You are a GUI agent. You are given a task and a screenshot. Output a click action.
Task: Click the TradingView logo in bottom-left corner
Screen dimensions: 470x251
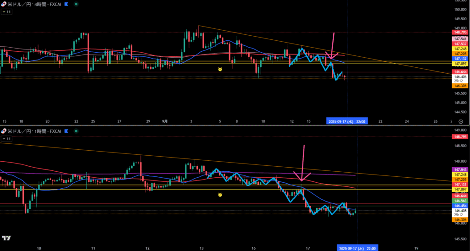6,238
